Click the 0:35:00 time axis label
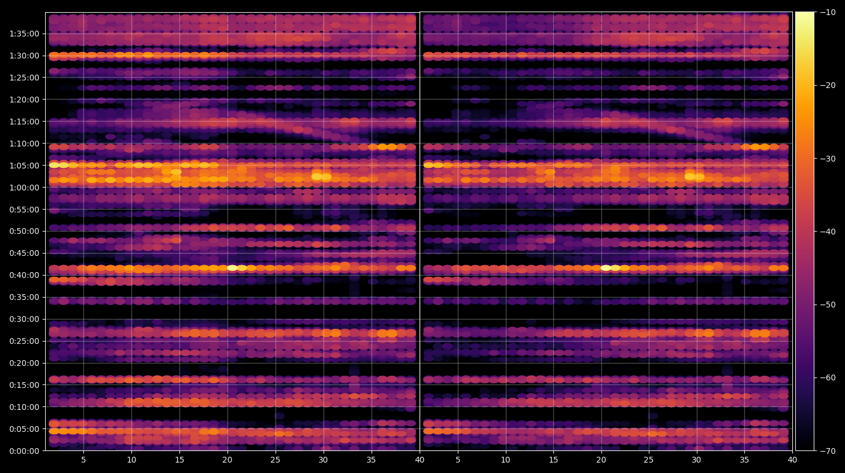845x473 pixels. coord(24,297)
